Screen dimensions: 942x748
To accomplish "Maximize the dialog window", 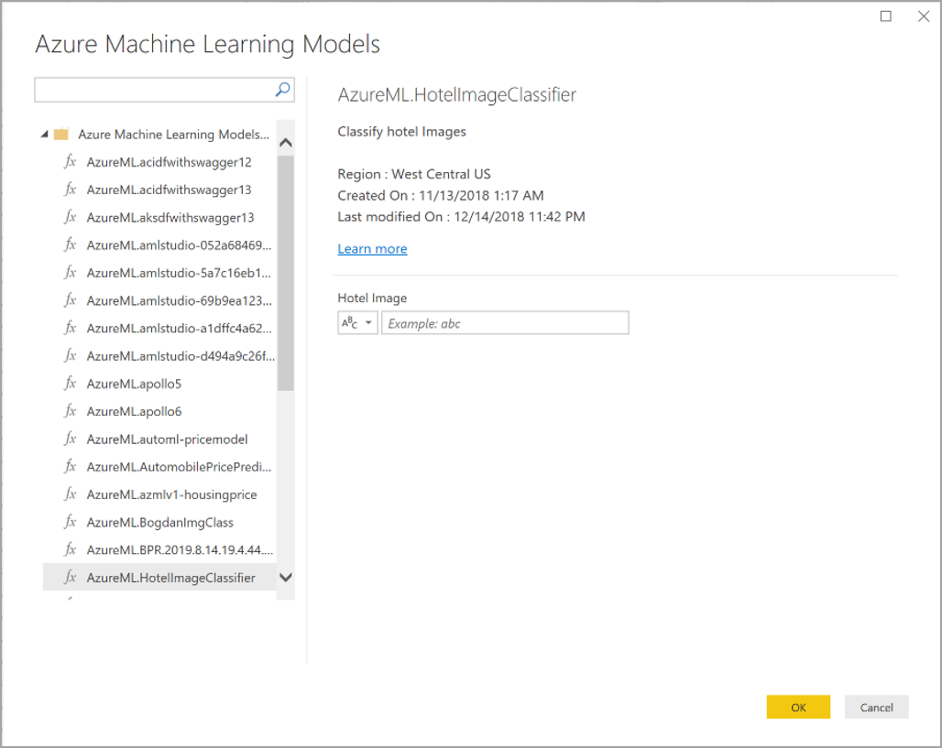I will coord(885,16).
